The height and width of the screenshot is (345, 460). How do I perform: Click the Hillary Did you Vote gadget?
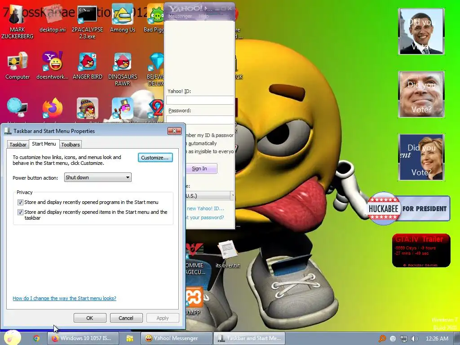point(421,157)
